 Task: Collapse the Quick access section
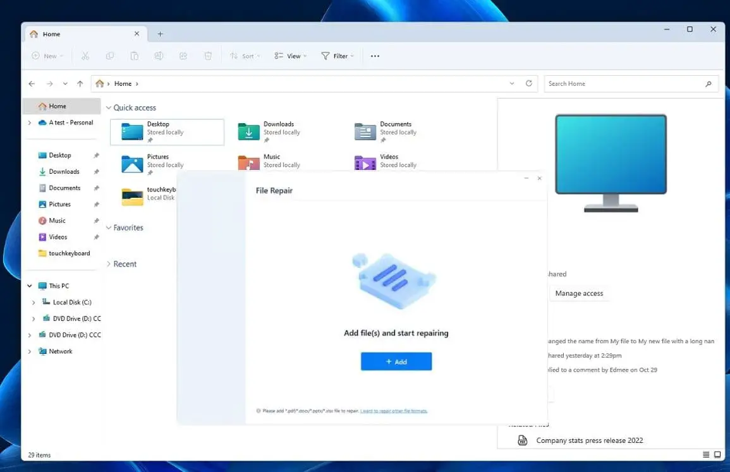point(109,107)
